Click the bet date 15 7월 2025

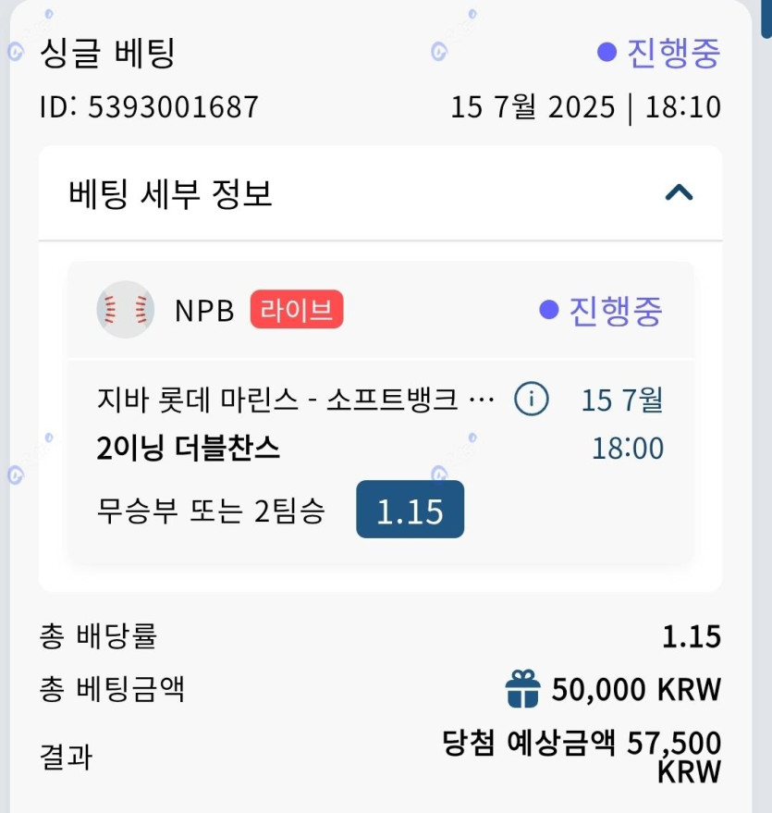(533, 107)
